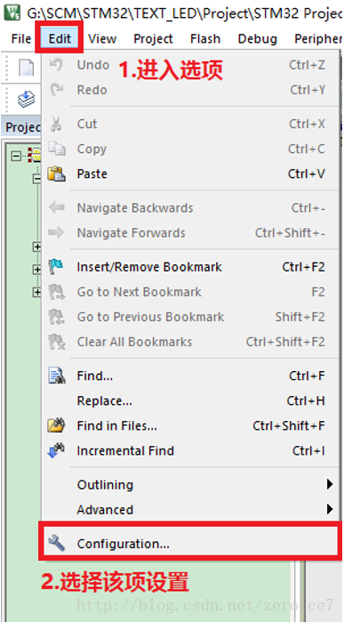Open the Project menu
Viewport: 344px width, 623px height.
coord(153,38)
